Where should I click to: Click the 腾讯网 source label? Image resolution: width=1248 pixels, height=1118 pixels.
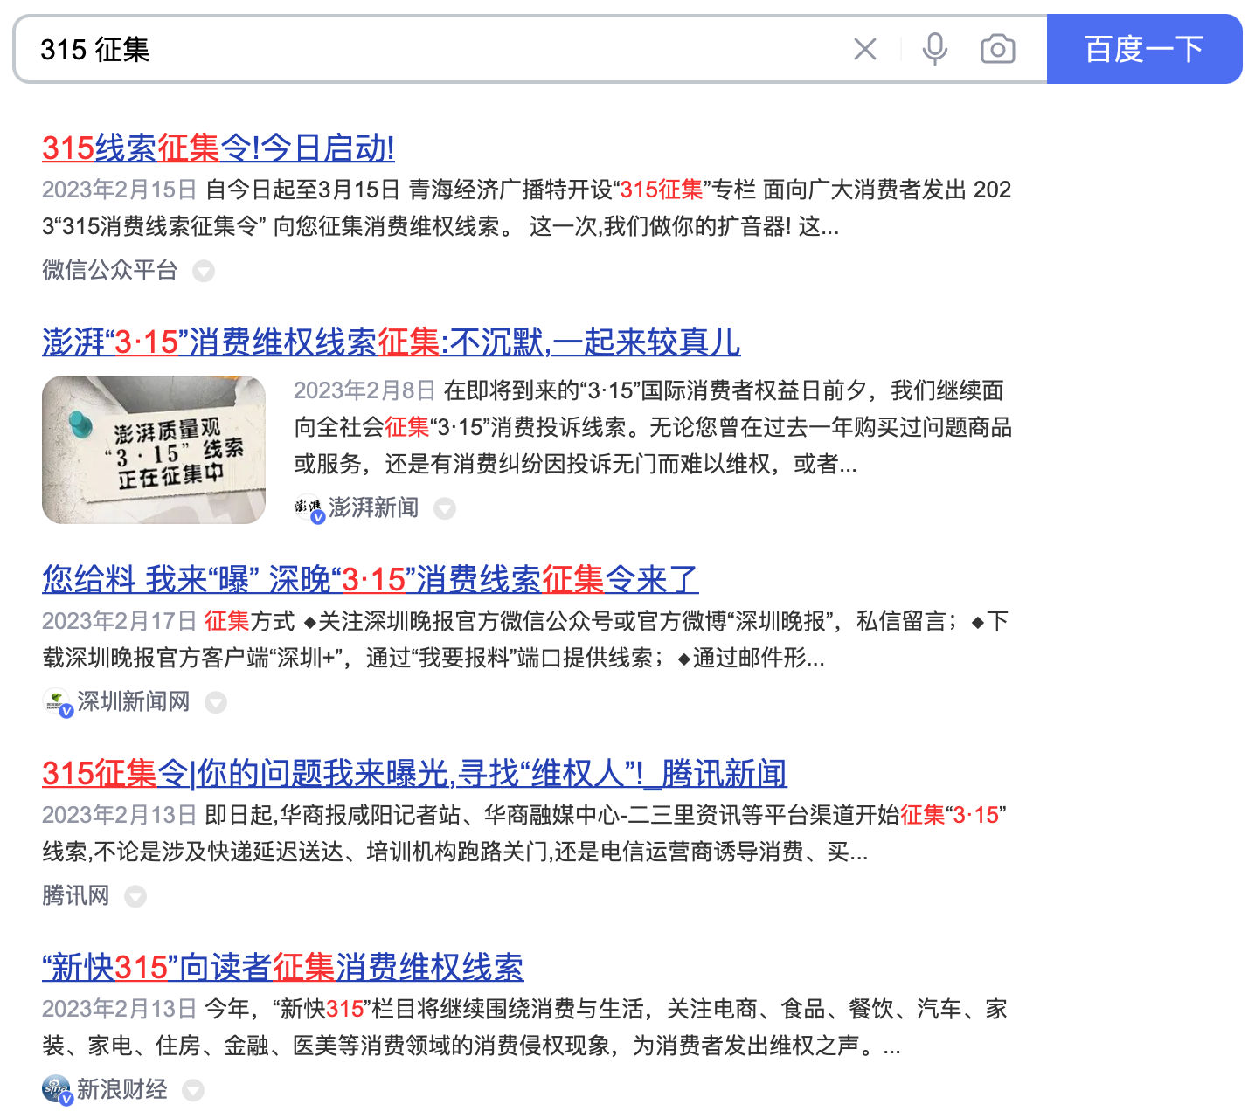(x=76, y=895)
